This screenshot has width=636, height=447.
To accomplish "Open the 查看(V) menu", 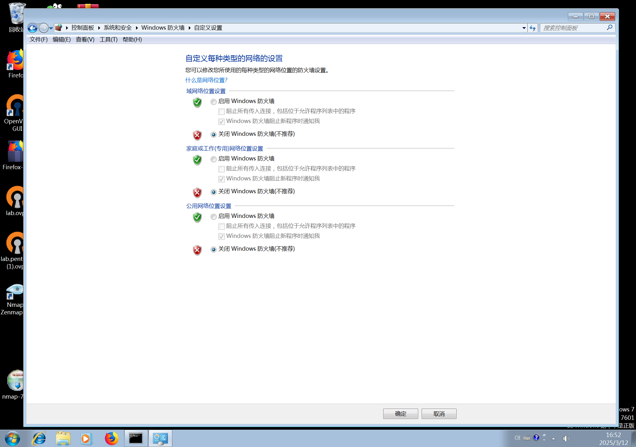I will [x=85, y=40].
